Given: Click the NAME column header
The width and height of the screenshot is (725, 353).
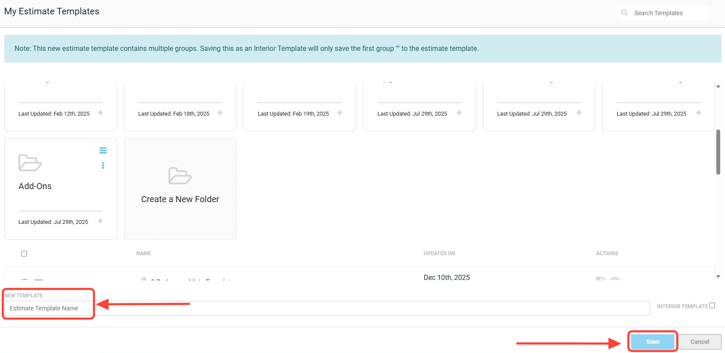Looking at the screenshot, I should pos(143,253).
